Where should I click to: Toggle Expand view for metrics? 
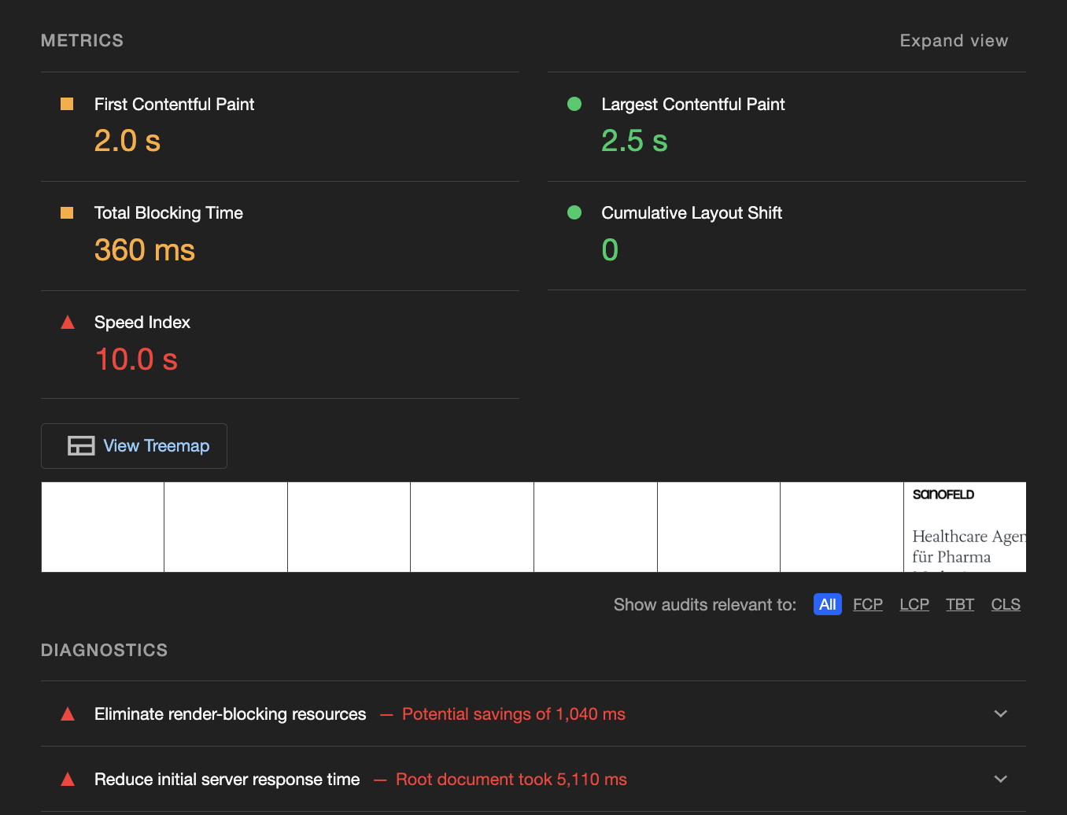tap(954, 41)
